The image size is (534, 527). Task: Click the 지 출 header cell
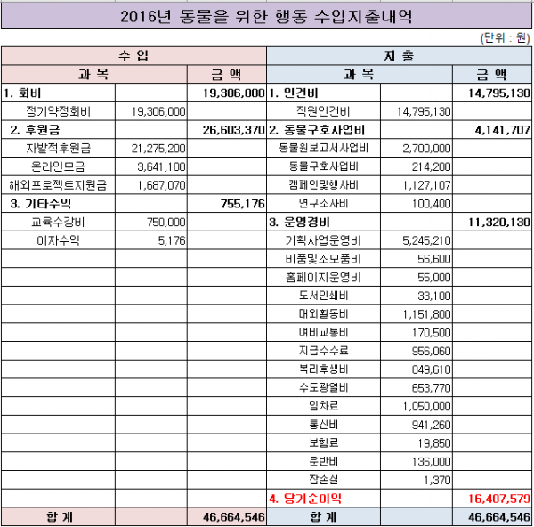click(399, 56)
